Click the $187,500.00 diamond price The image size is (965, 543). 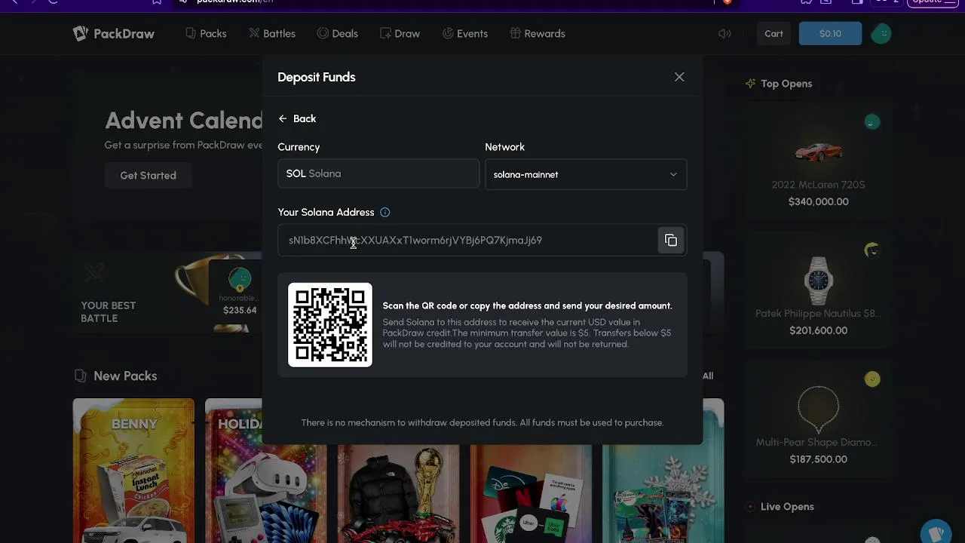pos(818,459)
